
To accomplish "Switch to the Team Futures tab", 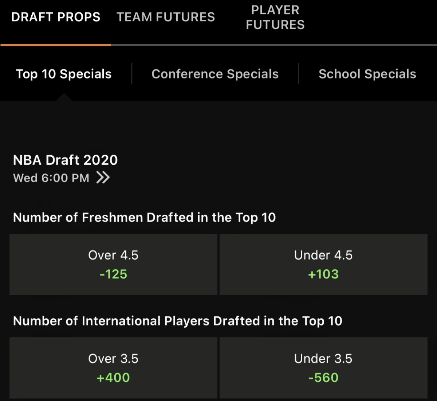I will pos(166,17).
